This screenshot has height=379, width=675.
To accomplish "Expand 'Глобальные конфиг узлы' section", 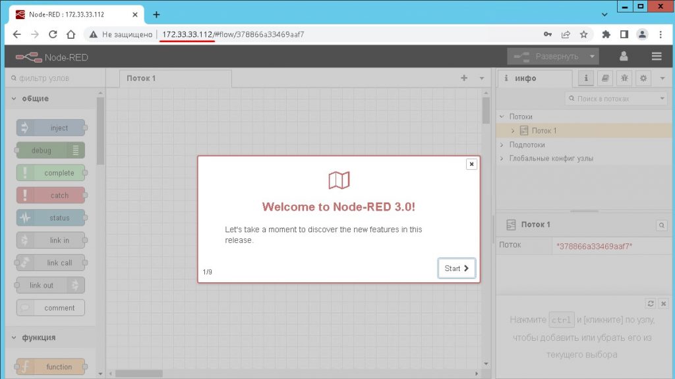I will tap(502, 159).
